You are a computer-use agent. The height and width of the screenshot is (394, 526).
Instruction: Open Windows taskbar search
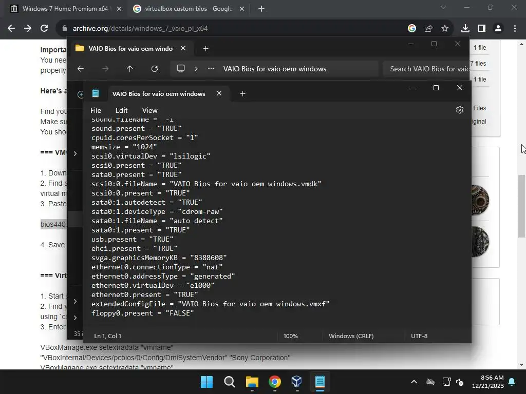pos(230,382)
